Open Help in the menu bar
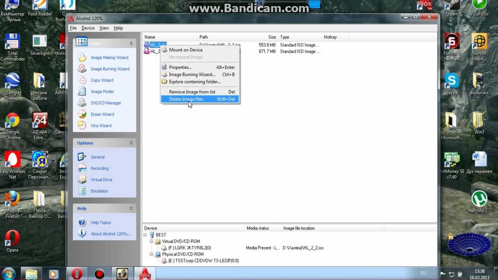498x280 pixels. [118, 28]
